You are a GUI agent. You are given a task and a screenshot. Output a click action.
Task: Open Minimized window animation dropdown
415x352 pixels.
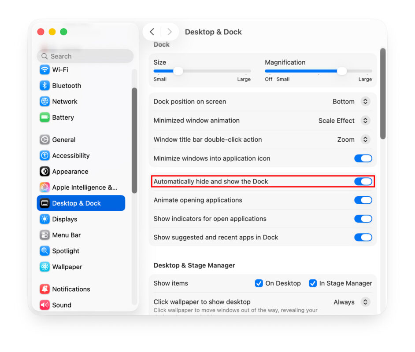tap(365, 121)
